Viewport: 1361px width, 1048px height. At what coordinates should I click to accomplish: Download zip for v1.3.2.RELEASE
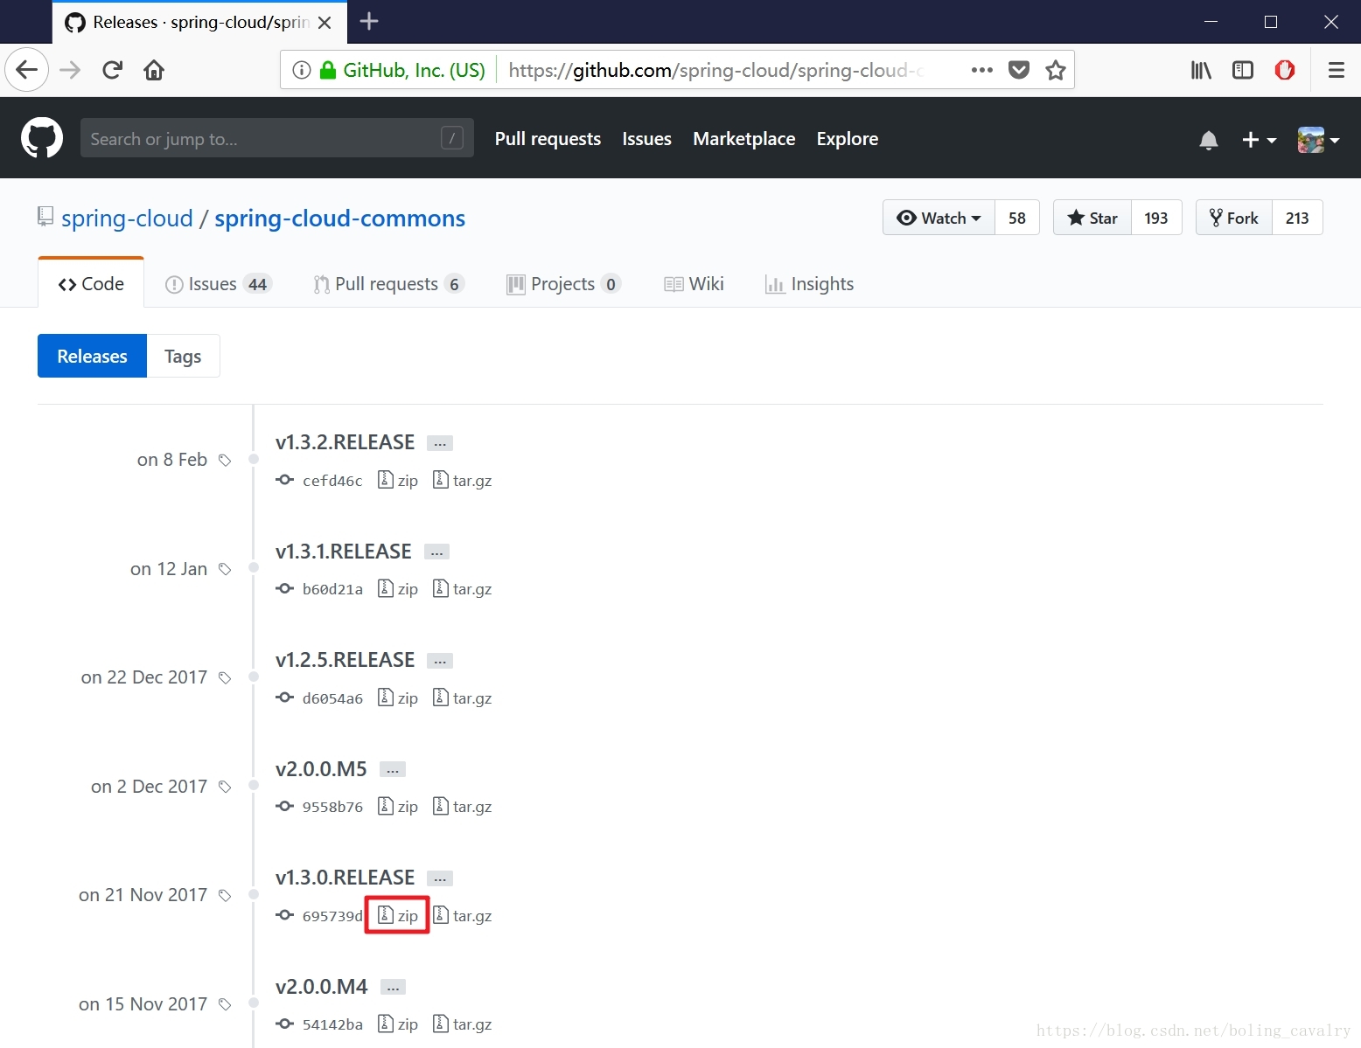[x=398, y=480]
